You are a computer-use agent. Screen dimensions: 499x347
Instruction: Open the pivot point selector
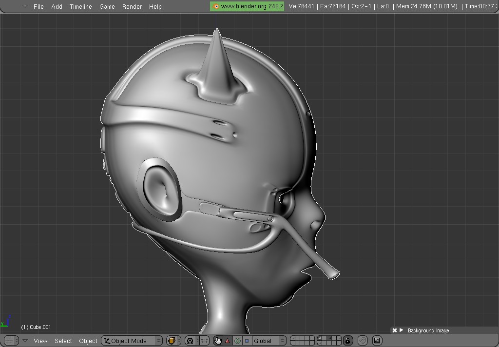point(192,341)
